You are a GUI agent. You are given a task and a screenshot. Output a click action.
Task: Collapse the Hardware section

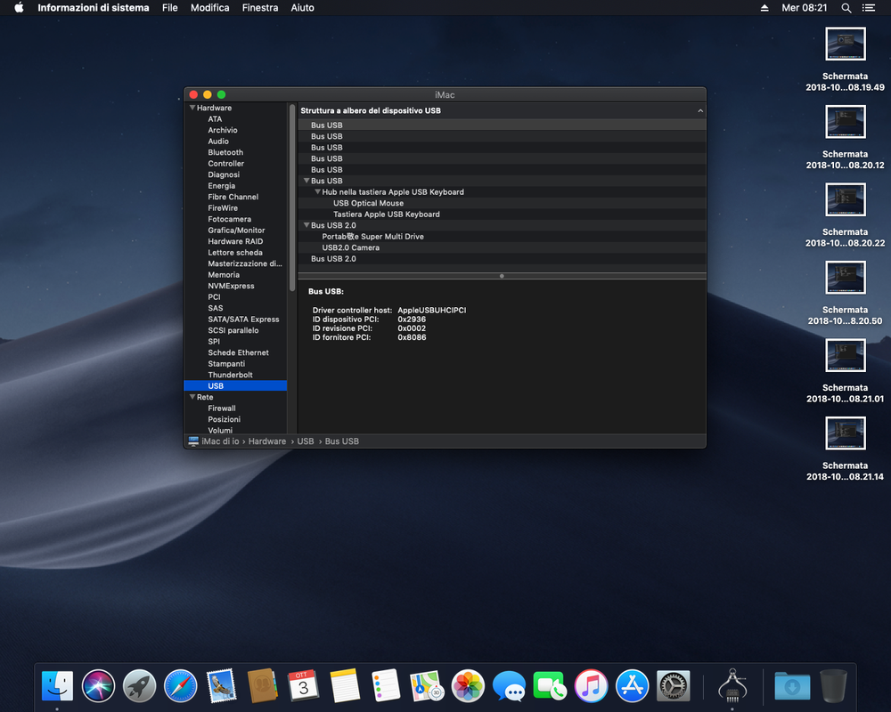click(x=192, y=108)
